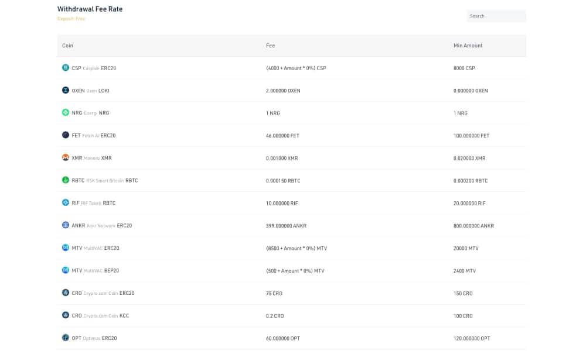Image resolution: width=586 pixels, height=351 pixels.
Task: Click the RIF Token icon
Action: 66,202
